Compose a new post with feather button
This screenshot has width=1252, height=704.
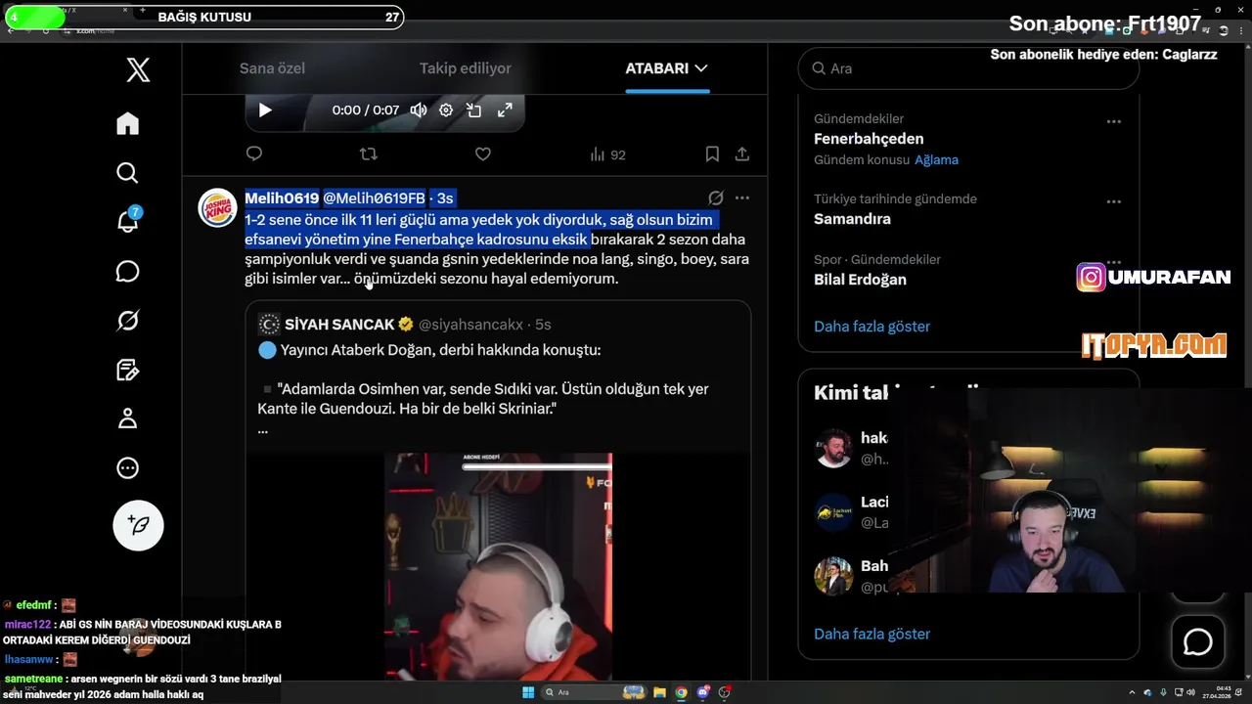coord(138,526)
